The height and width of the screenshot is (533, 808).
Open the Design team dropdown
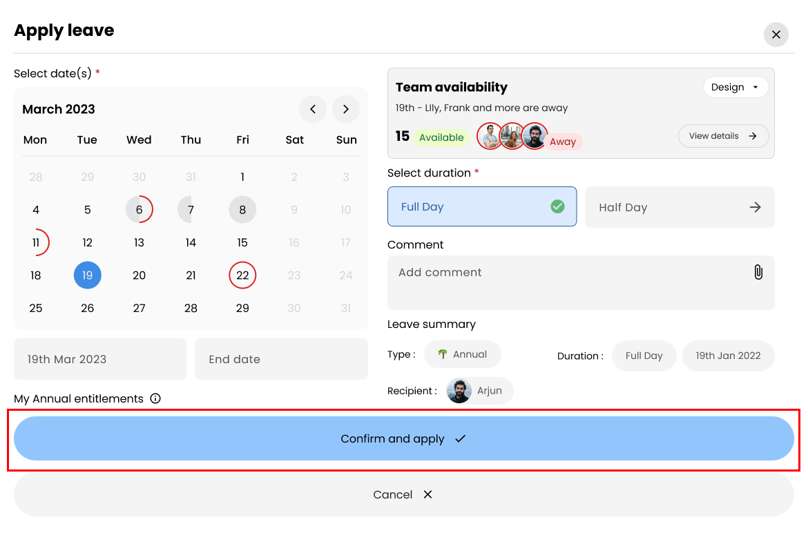pyautogui.click(x=735, y=87)
